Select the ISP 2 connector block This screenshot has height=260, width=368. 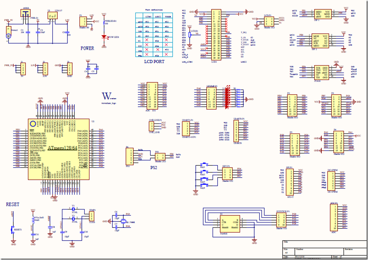(320, 41)
